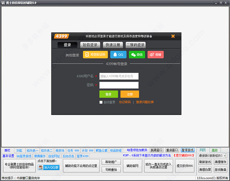Screen dimensions: 230x181
Task: Open the 修改表一 tab
Action: [32, 151]
